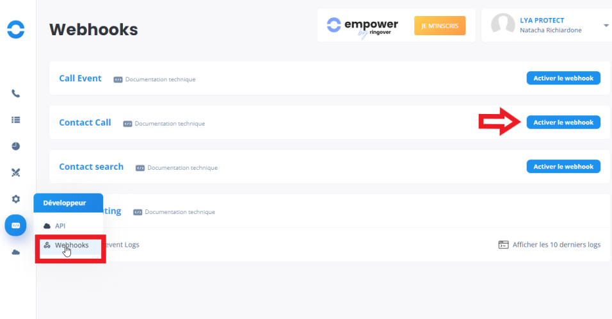The image size is (612, 319).
Task: Activate the Call Event webhook
Action: click(563, 78)
